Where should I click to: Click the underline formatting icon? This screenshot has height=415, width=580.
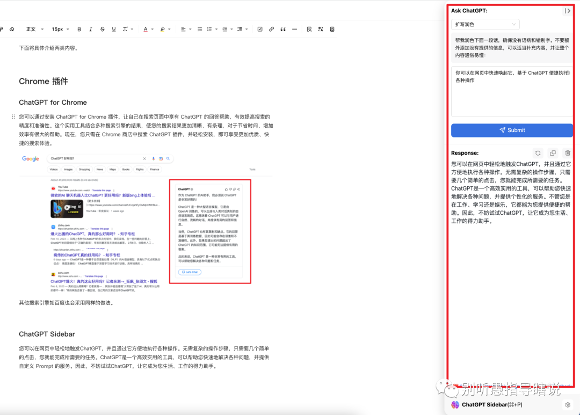coord(113,29)
